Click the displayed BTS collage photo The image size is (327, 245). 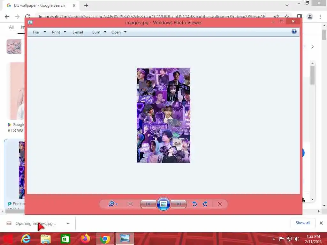[163, 115]
